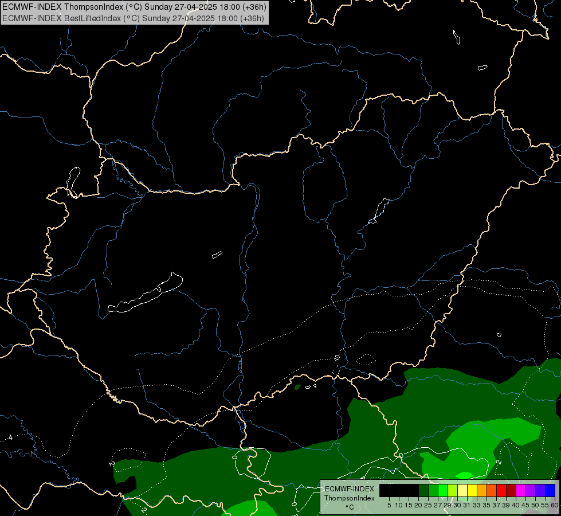Click the medium green 25–27 legend swatch

pos(433,490)
